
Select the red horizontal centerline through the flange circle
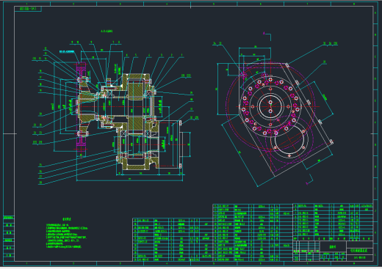coord(278,107)
